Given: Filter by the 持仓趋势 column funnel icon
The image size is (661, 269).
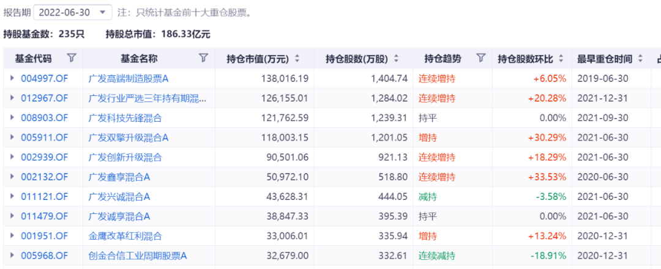Looking at the screenshot, I should coord(480,58).
